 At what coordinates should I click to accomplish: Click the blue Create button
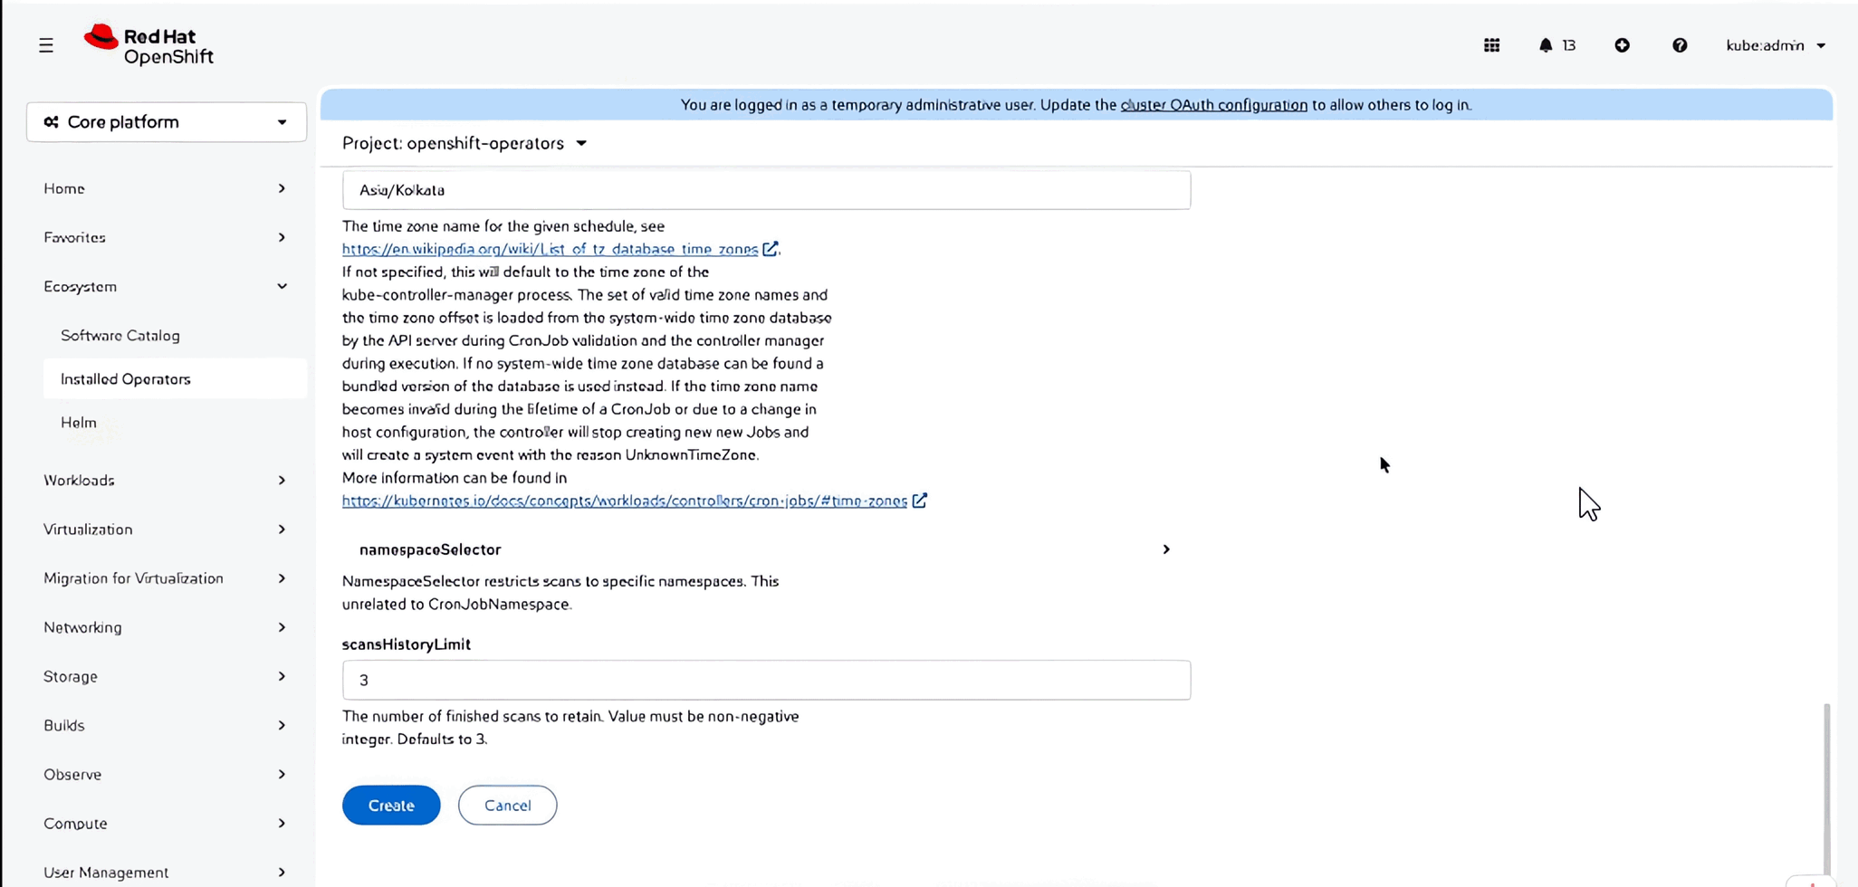tap(391, 806)
